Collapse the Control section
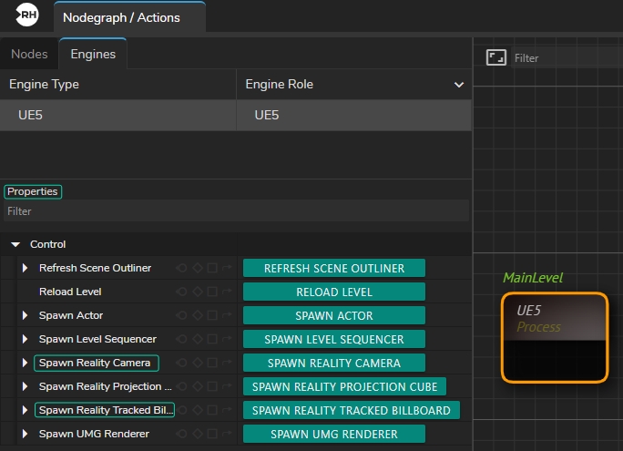The width and height of the screenshot is (623, 451). tap(15, 244)
